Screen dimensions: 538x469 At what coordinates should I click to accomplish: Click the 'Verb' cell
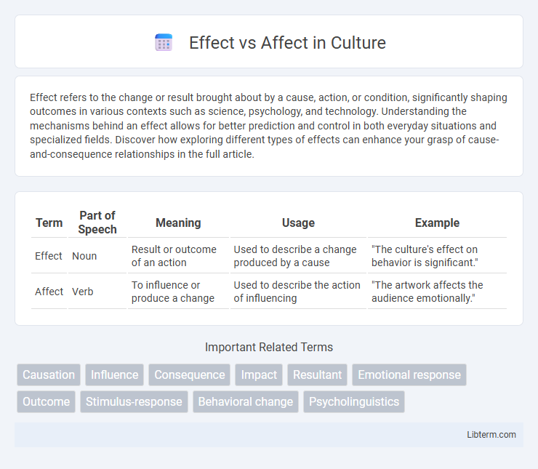click(x=97, y=292)
